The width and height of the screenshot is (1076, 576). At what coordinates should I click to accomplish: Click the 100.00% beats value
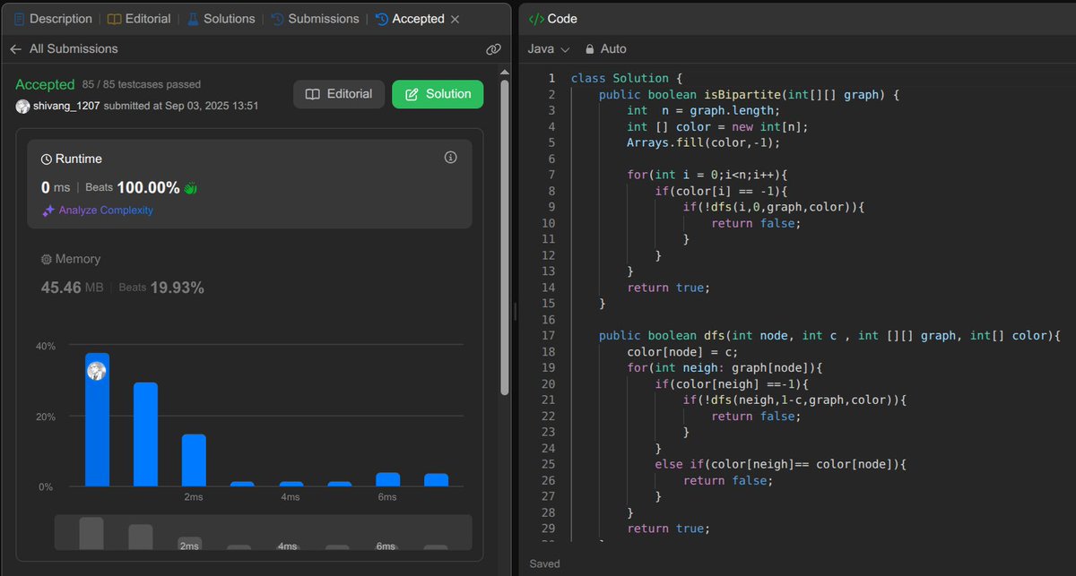[148, 187]
